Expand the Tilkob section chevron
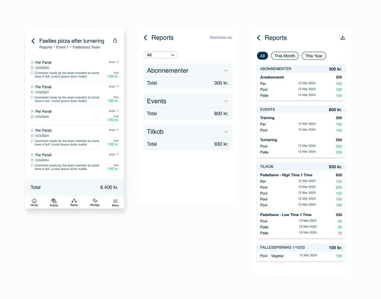Screen dimensions: 381x299 [x=226, y=132]
